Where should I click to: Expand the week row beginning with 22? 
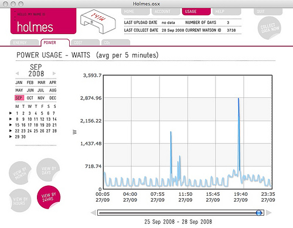(x=11, y=131)
